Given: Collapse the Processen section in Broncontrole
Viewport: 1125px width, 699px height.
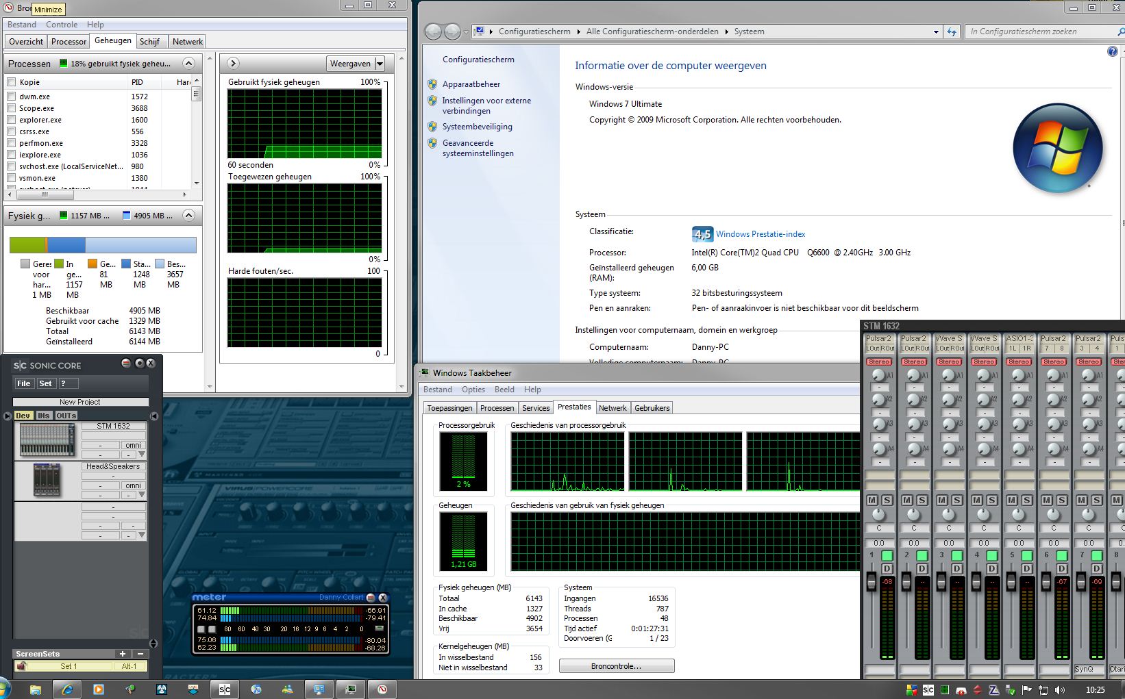Looking at the screenshot, I should point(188,62).
